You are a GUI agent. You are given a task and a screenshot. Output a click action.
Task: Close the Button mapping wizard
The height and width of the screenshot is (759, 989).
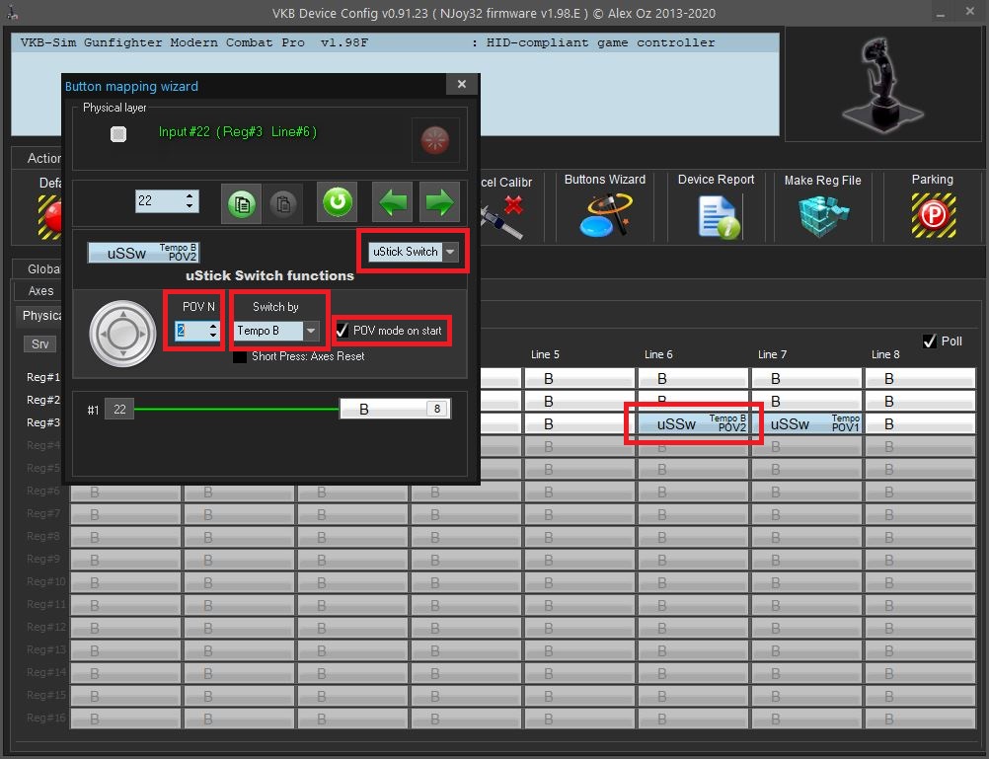(462, 84)
